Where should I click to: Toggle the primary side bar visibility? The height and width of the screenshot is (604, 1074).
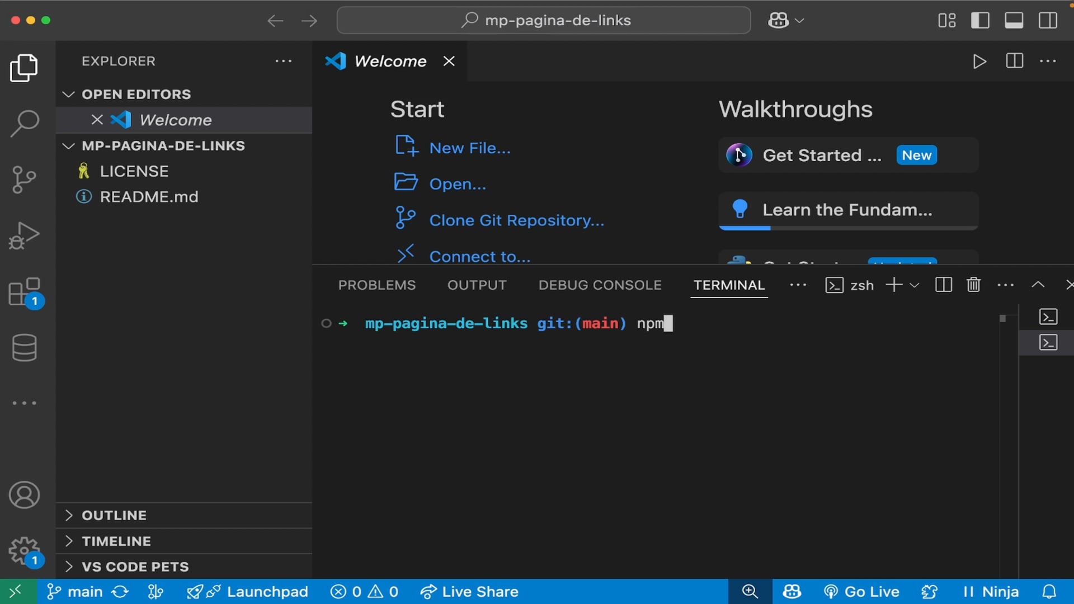(x=980, y=21)
